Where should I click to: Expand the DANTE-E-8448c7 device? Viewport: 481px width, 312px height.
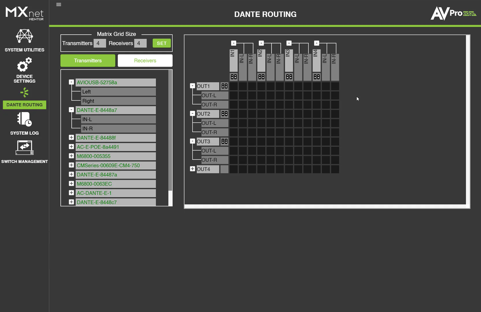tap(71, 202)
